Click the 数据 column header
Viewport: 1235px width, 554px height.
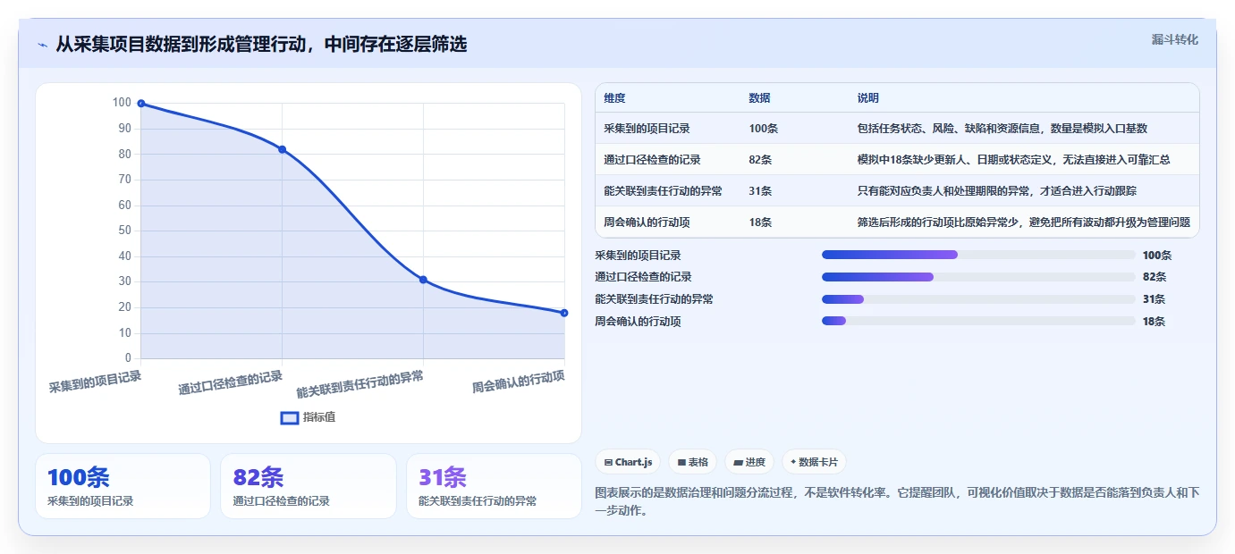[x=759, y=98]
